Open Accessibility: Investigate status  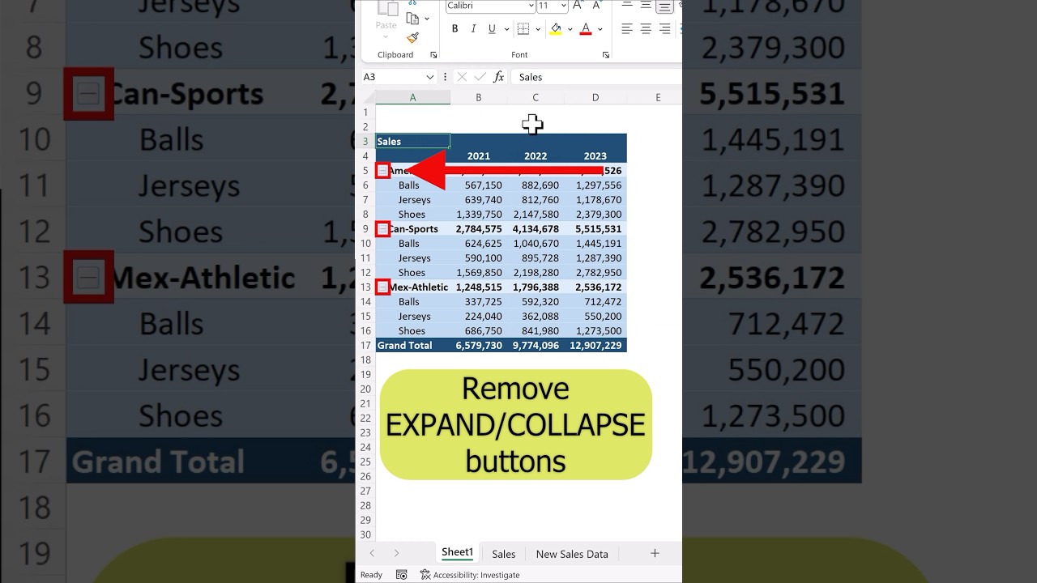[x=470, y=575]
